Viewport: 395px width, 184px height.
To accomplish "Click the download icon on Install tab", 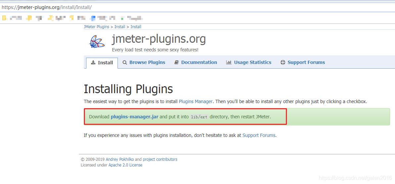I will click(x=93, y=62).
